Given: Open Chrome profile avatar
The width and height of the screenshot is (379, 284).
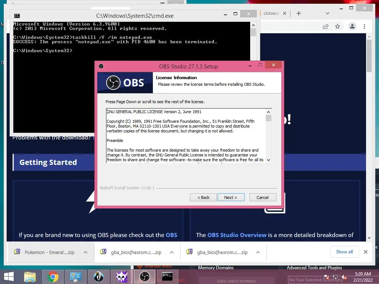Looking at the screenshot, I should 352,26.
